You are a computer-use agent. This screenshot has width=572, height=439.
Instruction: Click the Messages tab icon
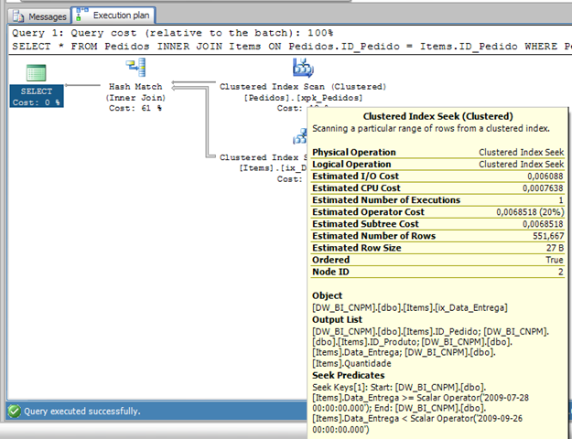(x=19, y=16)
